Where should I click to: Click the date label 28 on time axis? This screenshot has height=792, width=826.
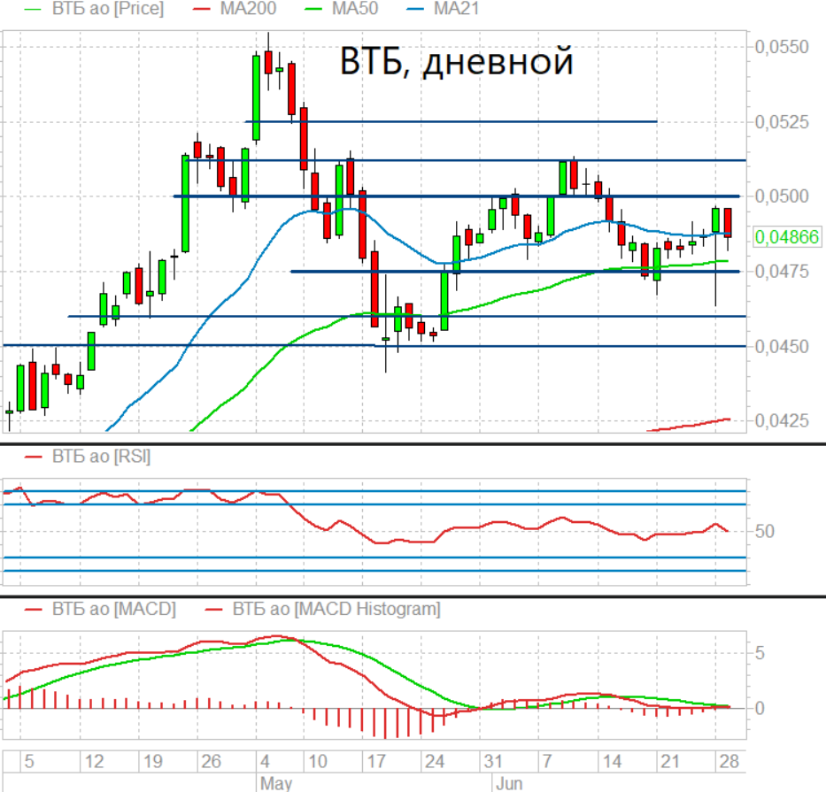tap(730, 761)
